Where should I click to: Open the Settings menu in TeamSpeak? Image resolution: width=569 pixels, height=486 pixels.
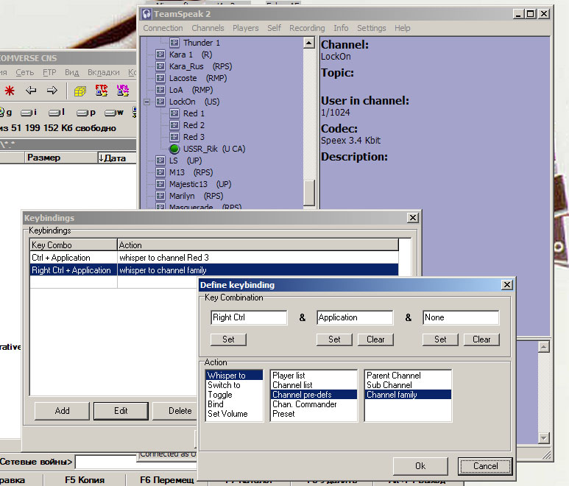(x=371, y=28)
